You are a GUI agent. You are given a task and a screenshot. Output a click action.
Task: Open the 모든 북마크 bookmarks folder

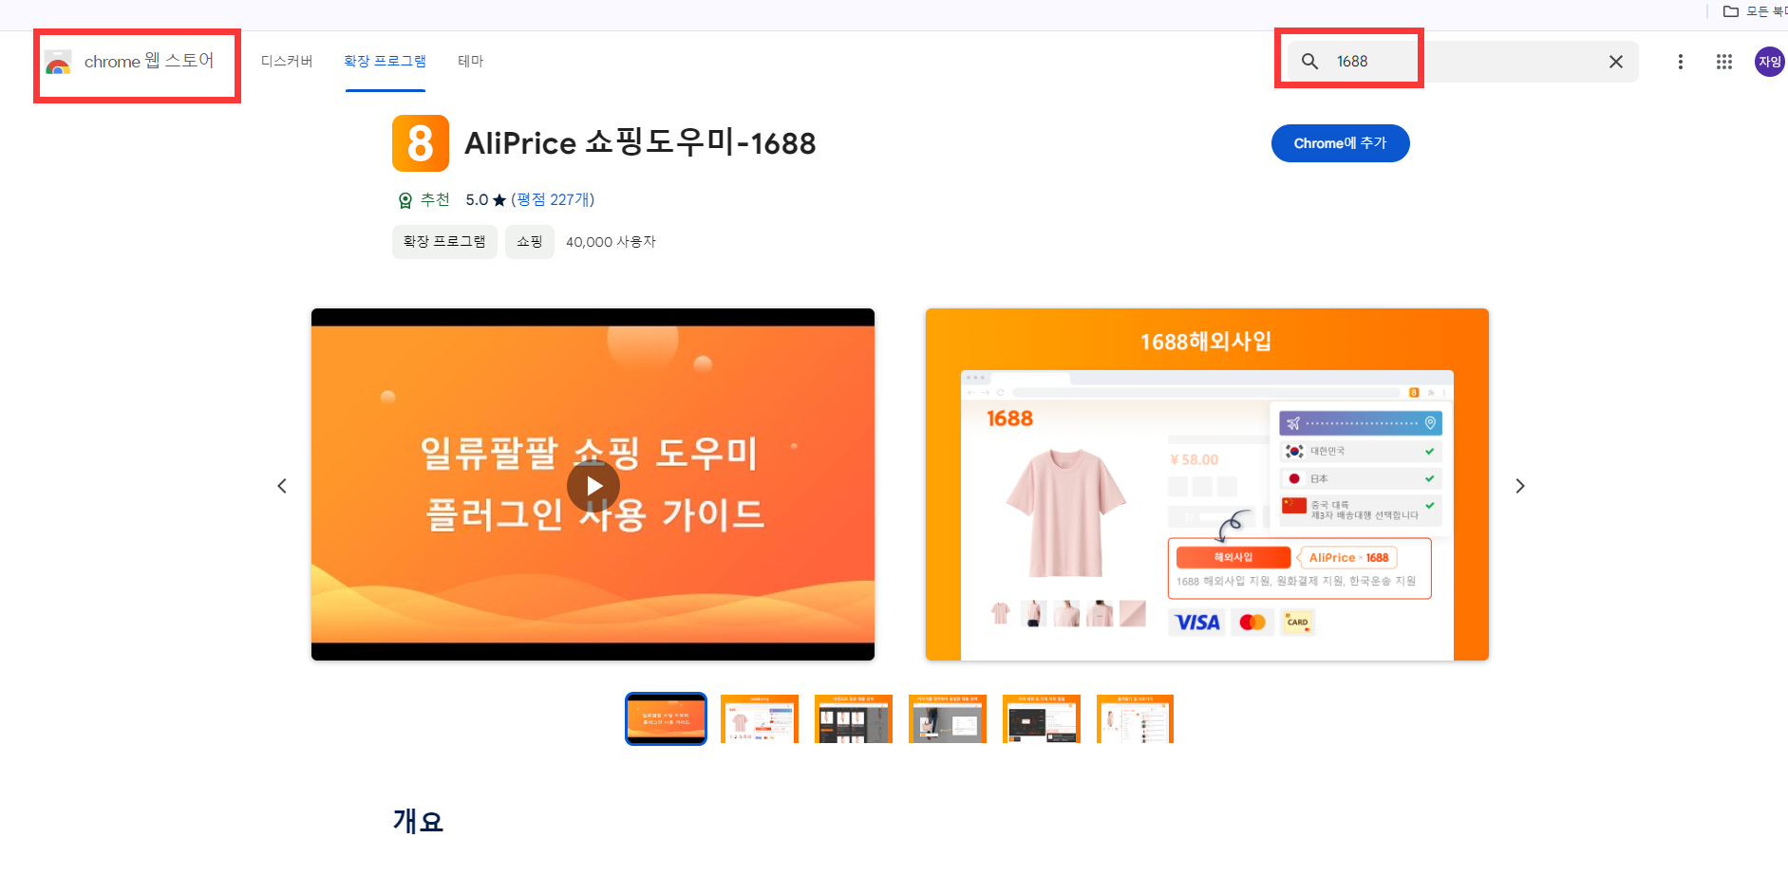[x=1755, y=11]
